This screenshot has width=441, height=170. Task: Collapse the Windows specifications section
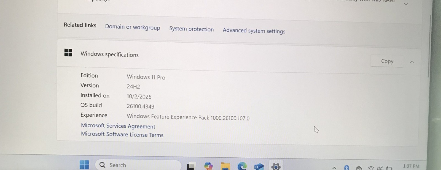tap(412, 62)
